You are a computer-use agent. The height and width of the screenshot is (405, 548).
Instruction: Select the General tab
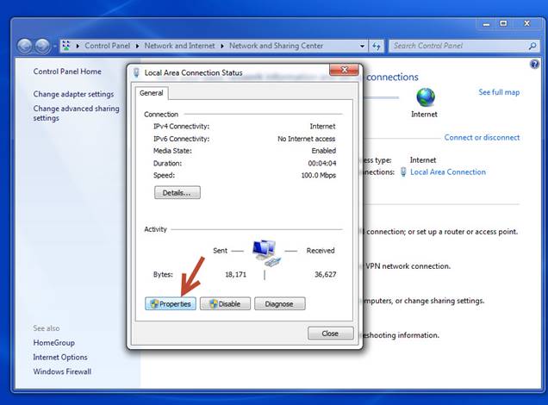point(152,93)
